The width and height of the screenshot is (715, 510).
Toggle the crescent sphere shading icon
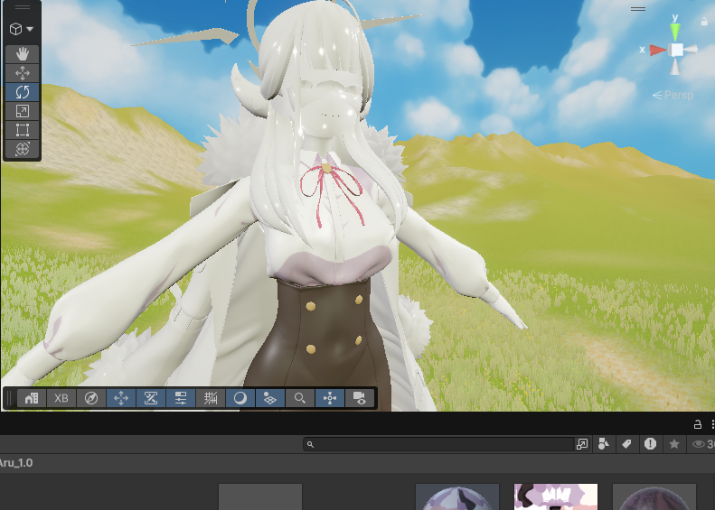click(x=240, y=398)
